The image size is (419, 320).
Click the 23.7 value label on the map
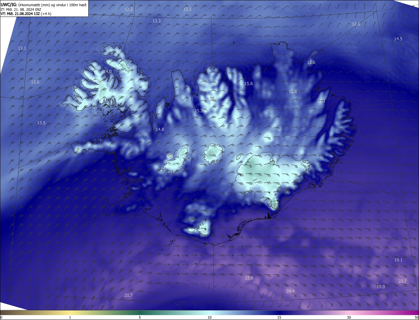[x=403, y=281]
